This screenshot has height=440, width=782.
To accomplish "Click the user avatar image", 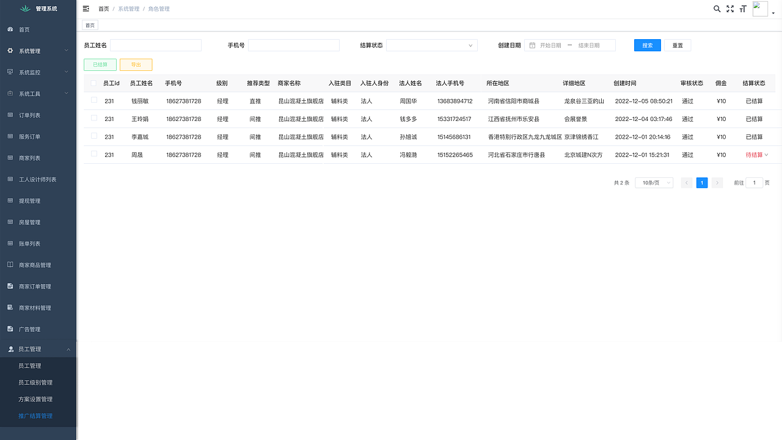I will [760, 9].
